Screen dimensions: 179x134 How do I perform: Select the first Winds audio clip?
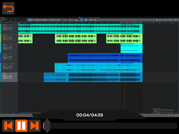click(25, 38)
